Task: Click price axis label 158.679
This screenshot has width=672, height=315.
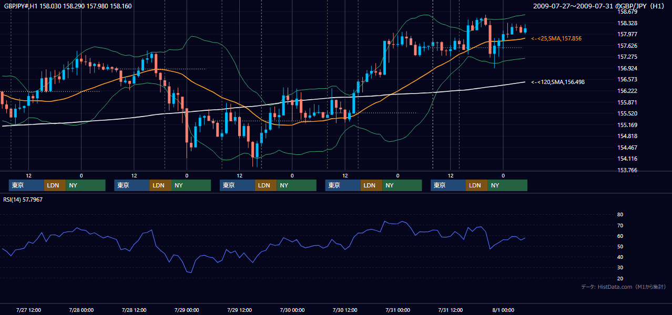Action: pos(626,12)
